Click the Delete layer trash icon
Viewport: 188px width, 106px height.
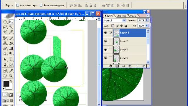point(143,66)
